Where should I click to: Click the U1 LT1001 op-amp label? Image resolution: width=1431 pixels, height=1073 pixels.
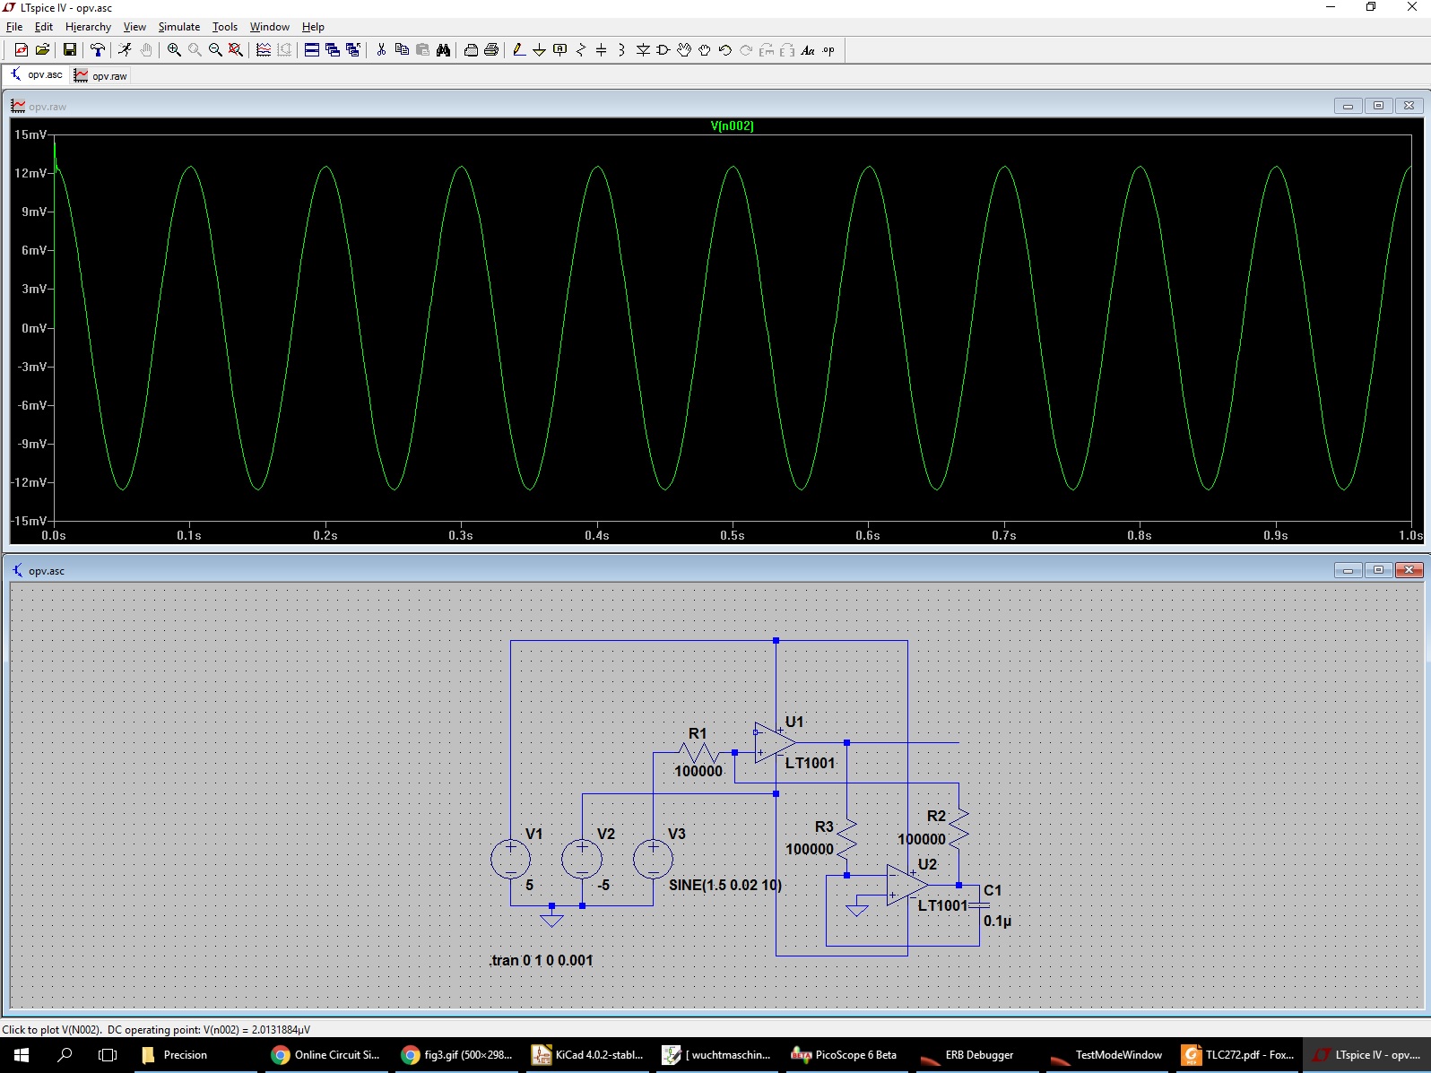pyautogui.click(x=810, y=763)
